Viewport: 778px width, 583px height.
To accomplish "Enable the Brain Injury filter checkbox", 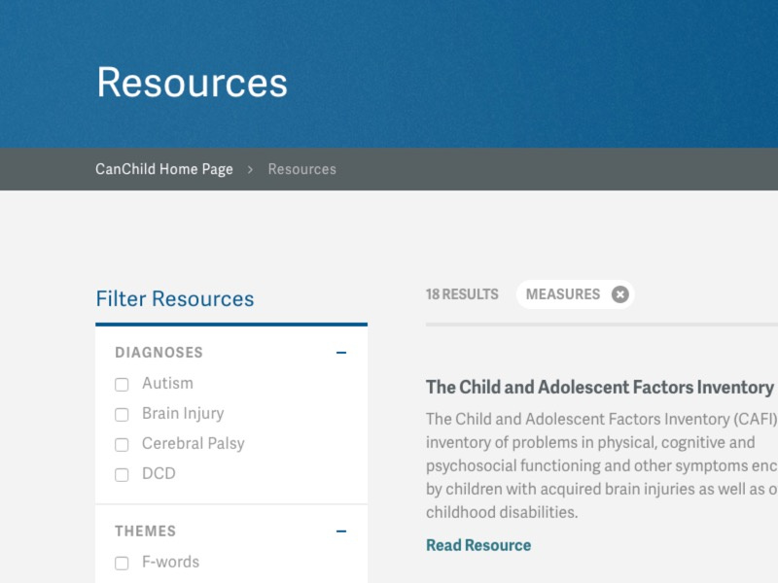I will [x=122, y=415].
